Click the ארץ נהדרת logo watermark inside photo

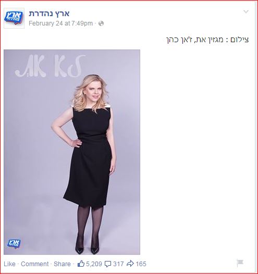[x=14, y=243]
